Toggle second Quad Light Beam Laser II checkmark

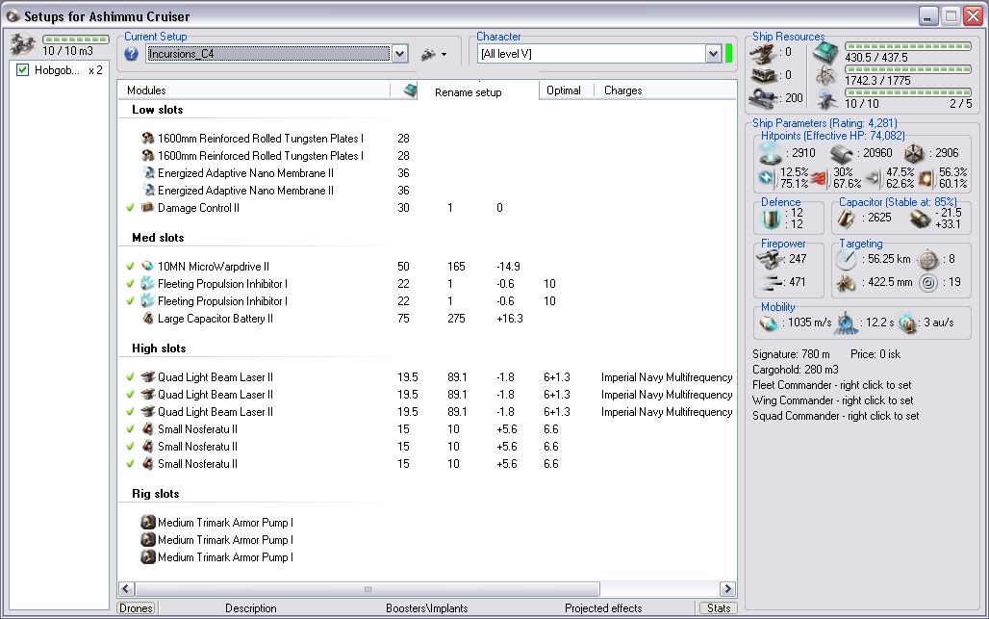tap(131, 395)
